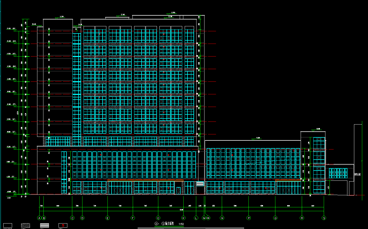The height and width of the screenshot is (229, 368).
Task: Pick grid axis bubble N
Action: tap(222, 218)
